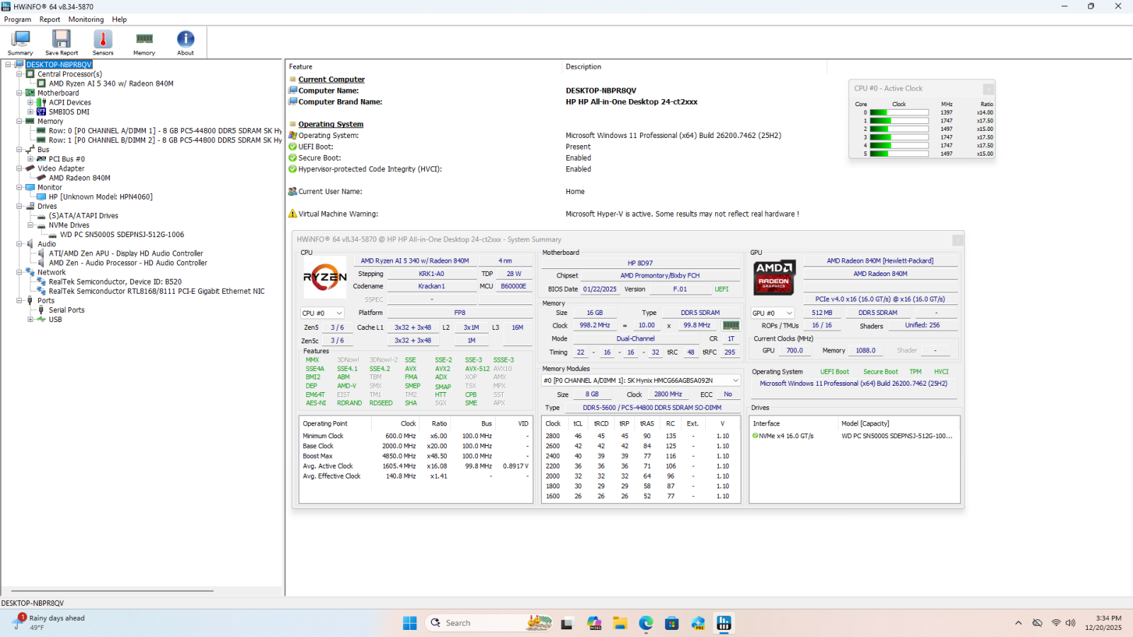The image size is (1133, 637).
Task: Open File Explorer from the taskbar
Action: click(620, 623)
